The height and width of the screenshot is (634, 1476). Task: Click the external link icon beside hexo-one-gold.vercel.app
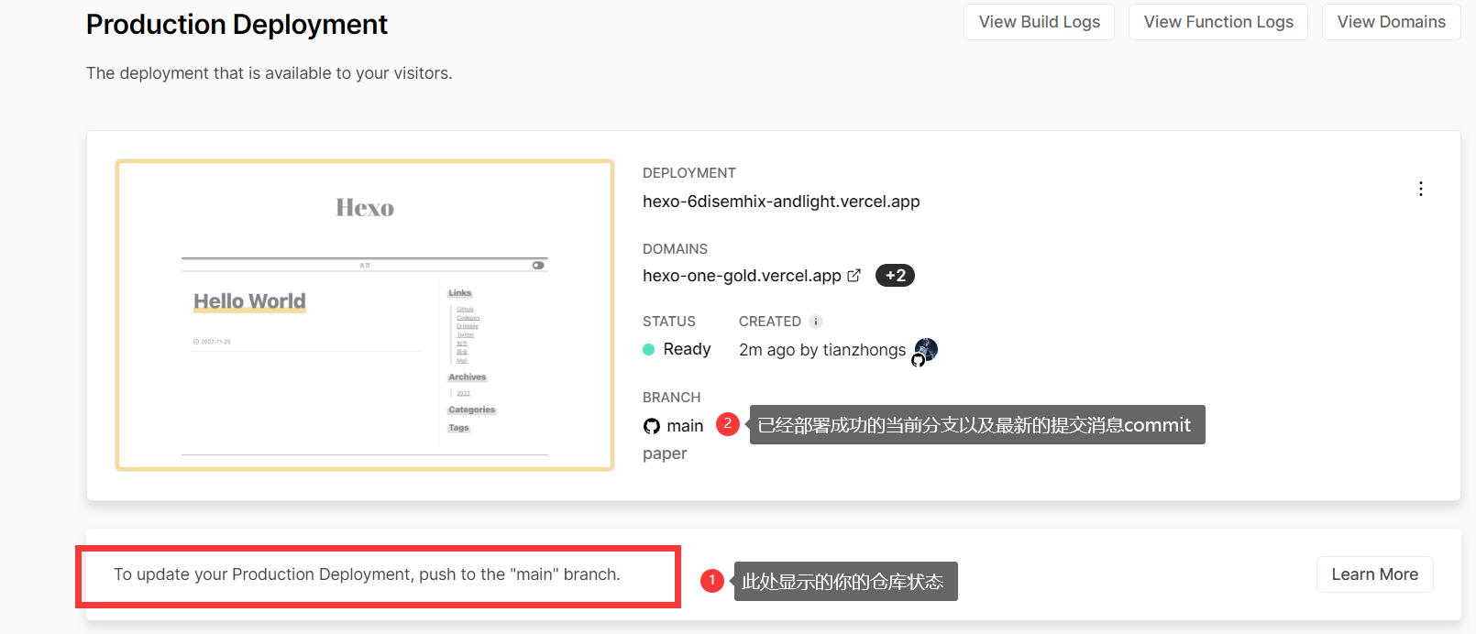click(x=854, y=276)
